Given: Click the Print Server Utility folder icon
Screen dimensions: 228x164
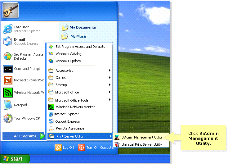Looking at the screenshot, I should (x=51, y=136).
